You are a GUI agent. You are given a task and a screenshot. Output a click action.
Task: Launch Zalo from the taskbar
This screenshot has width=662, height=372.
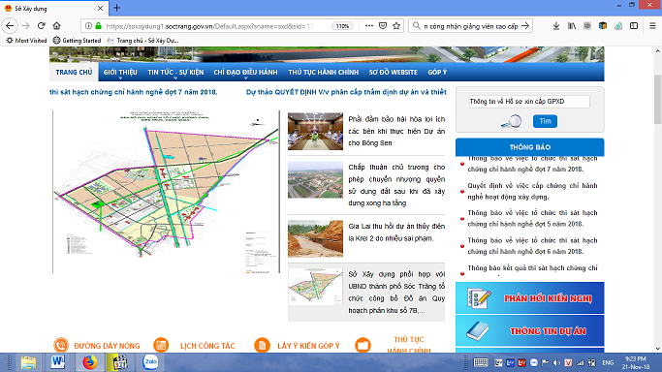click(150, 362)
